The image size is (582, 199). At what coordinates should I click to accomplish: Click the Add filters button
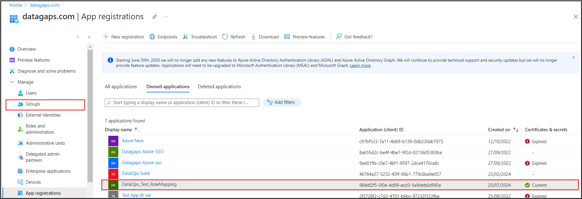point(282,102)
